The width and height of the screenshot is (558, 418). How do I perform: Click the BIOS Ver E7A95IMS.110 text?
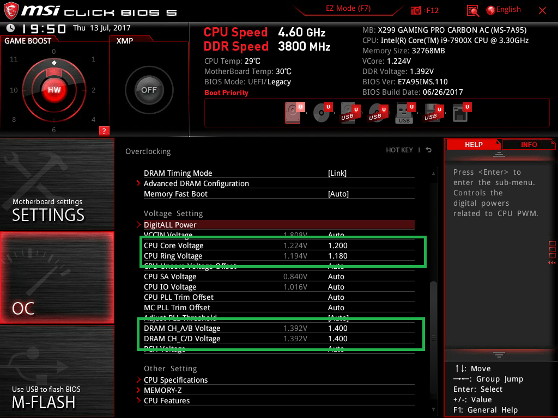pyautogui.click(x=405, y=82)
